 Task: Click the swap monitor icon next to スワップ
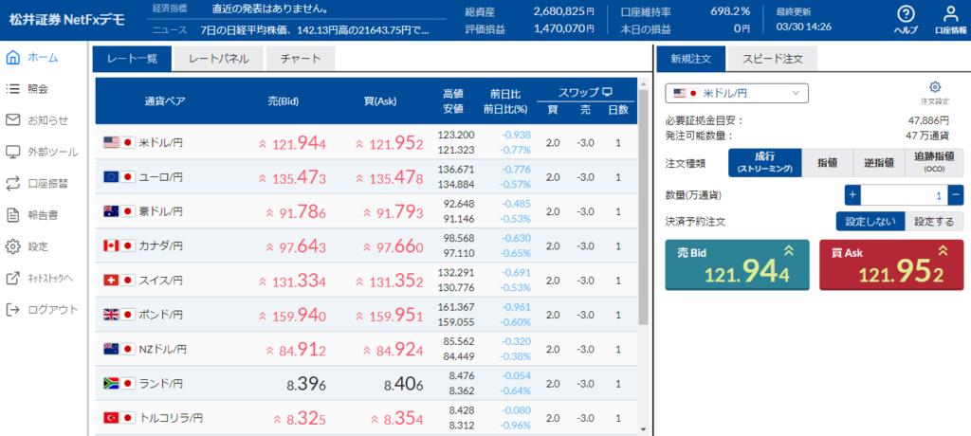point(608,93)
